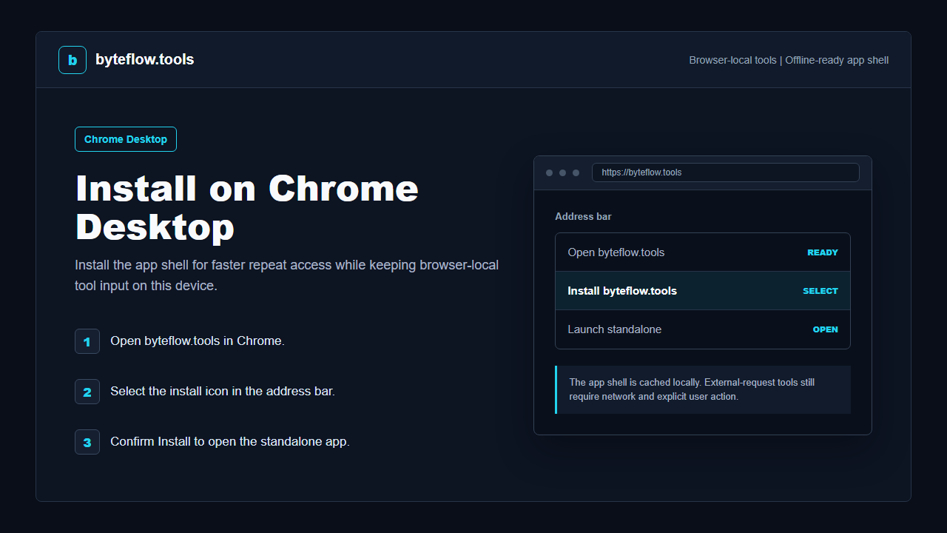Image resolution: width=947 pixels, height=533 pixels.
Task: Click step number 1 badge
Action: point(87,341)
